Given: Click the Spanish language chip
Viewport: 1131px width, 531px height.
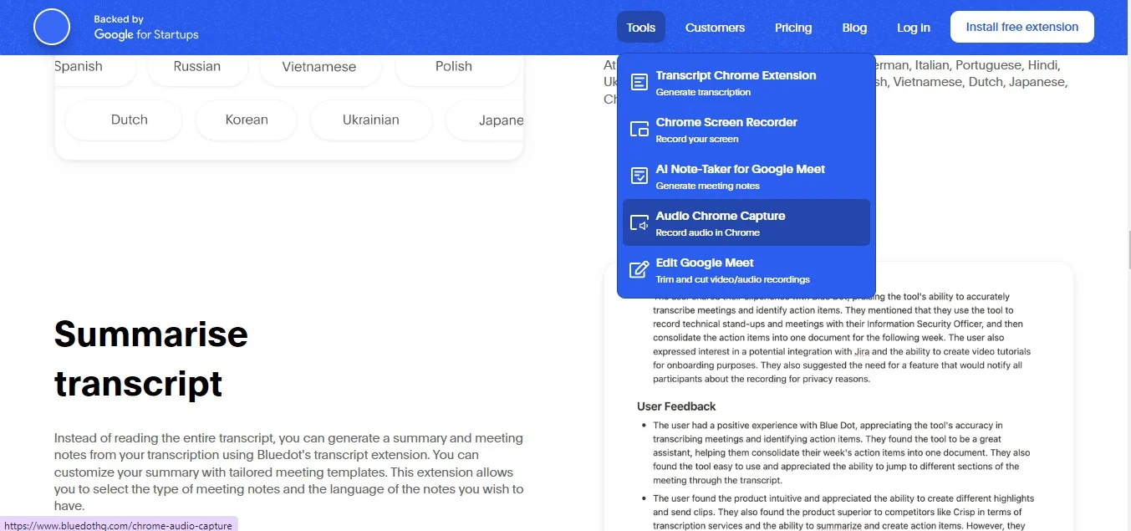Looking at the screenshot, I should (94, 67).
